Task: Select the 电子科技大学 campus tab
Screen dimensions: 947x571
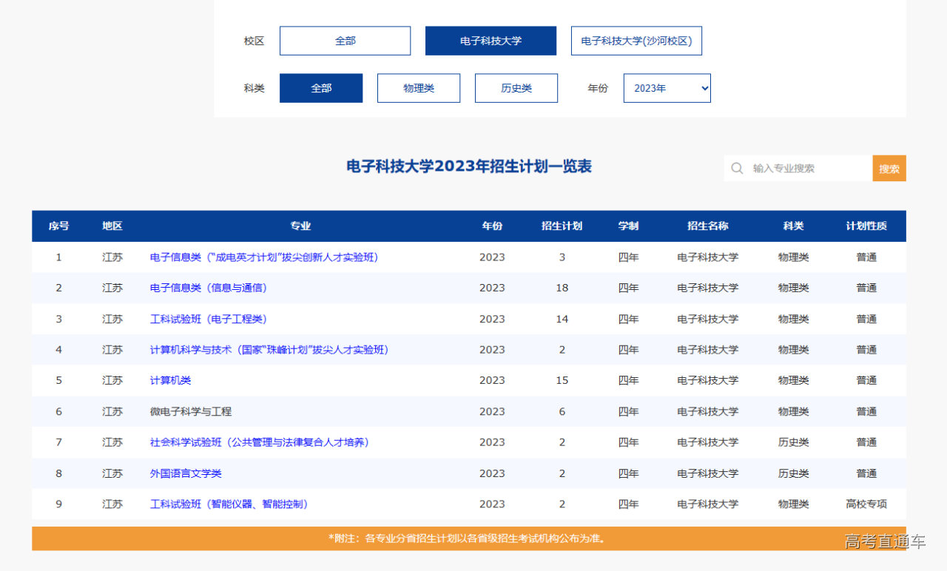Action: point(491,41)
